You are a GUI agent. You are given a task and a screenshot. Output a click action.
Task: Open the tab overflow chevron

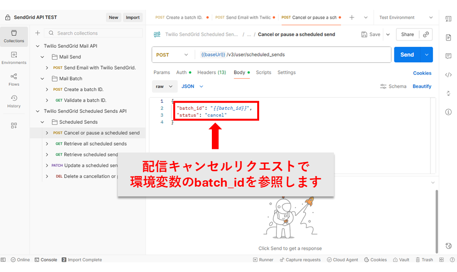(365, 17)
